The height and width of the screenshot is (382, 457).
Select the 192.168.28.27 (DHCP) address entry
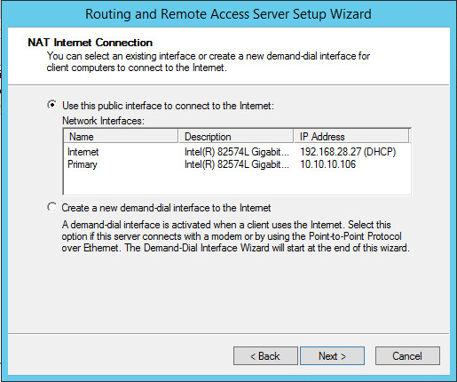(348, 152)
